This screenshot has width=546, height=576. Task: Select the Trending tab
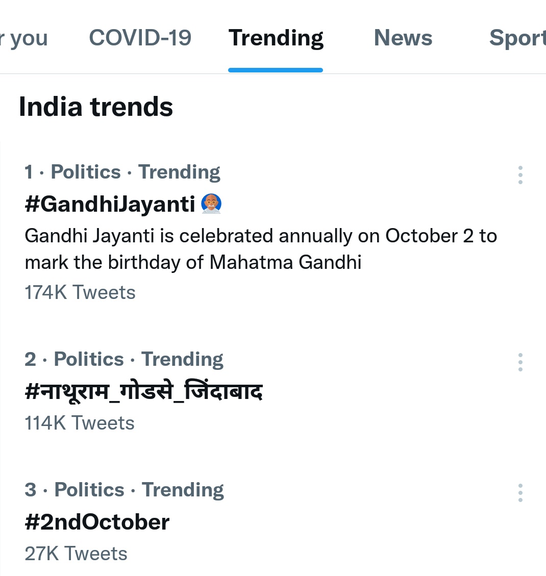(x=276, y=38)
